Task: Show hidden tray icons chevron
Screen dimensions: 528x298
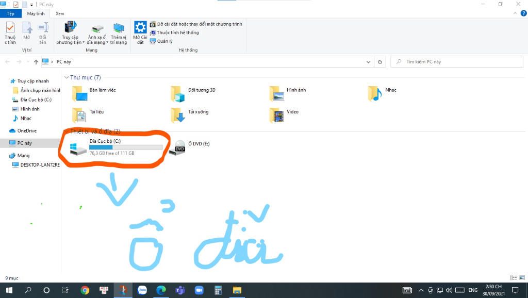Action: (x=421, y=290)
